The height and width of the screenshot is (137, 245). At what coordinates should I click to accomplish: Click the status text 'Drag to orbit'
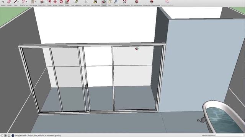21,135
